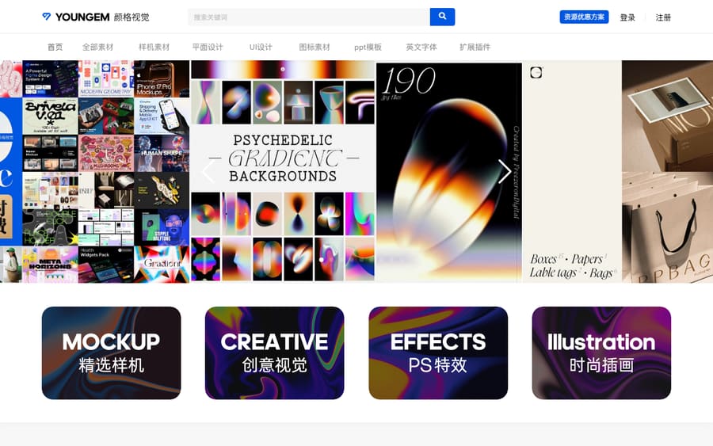Image resolution: width=713 pixels, height=446 pixels.
Task: Open the Brivela V.01 font thumbnail
Action: pyautogui.click(x=50, y=116)
